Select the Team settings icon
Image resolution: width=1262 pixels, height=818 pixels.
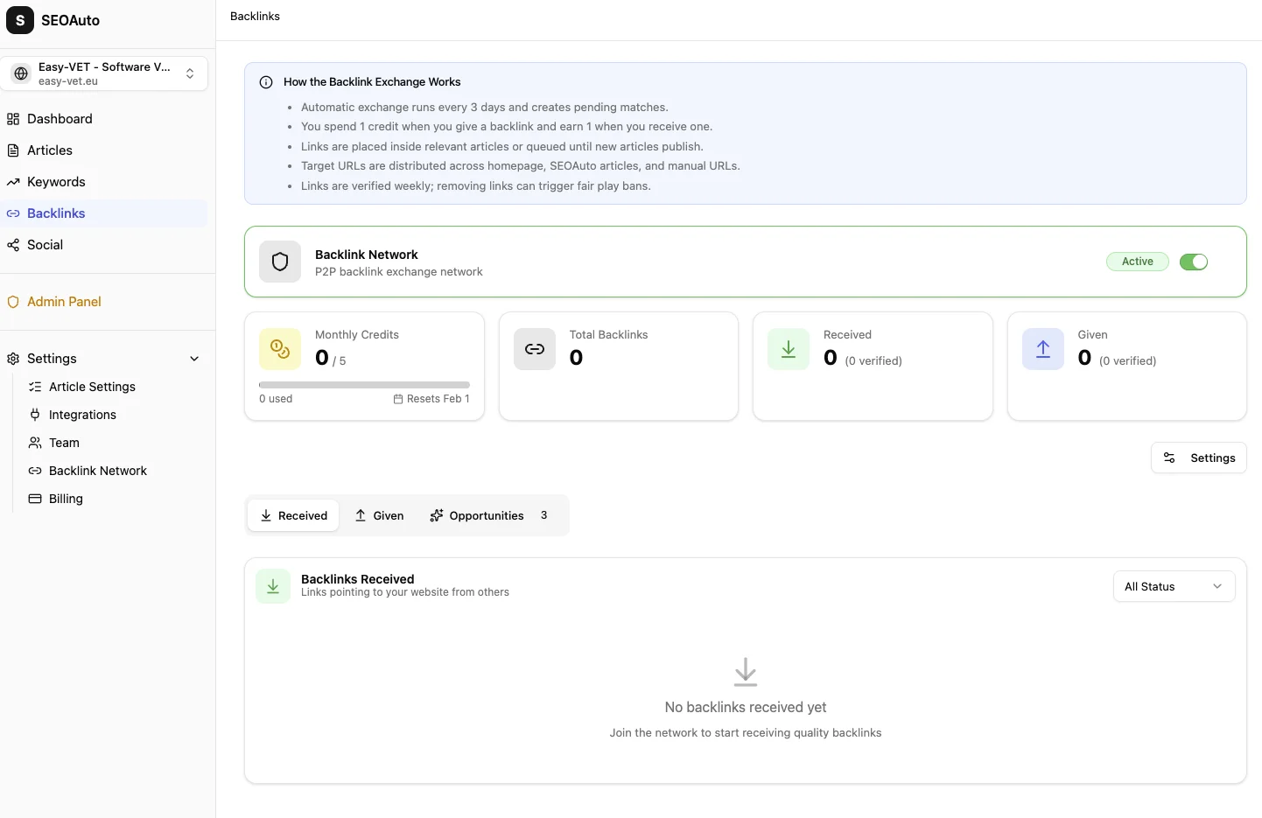tap(35, 443)
